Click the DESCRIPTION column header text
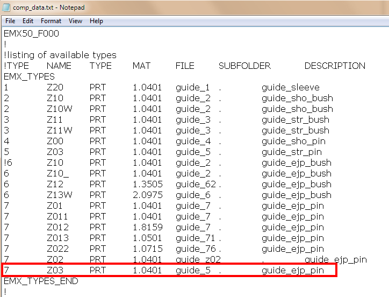Screen dimensions: 389x297 335,66
